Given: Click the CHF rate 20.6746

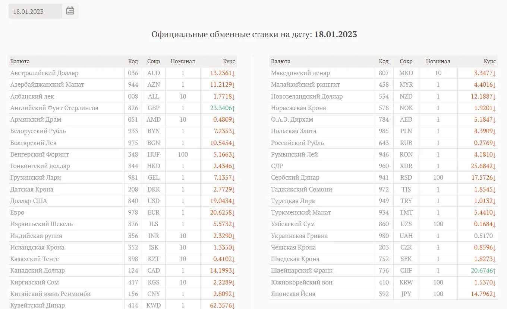Looking at the screenshot, I should point(484,271).
